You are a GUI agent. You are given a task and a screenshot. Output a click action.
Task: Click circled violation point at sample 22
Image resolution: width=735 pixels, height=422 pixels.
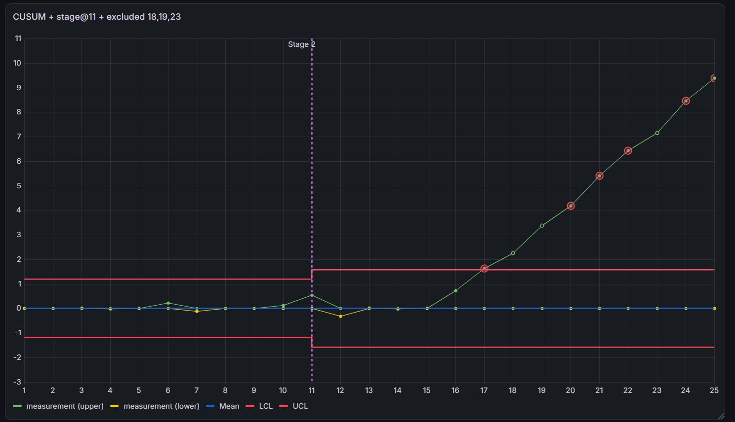point(628,151)
